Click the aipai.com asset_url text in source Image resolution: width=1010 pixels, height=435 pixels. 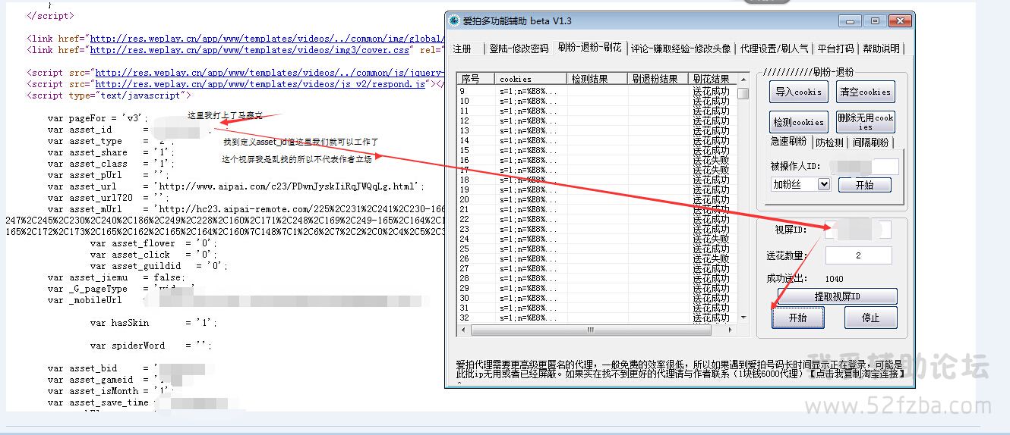point(289,186)
